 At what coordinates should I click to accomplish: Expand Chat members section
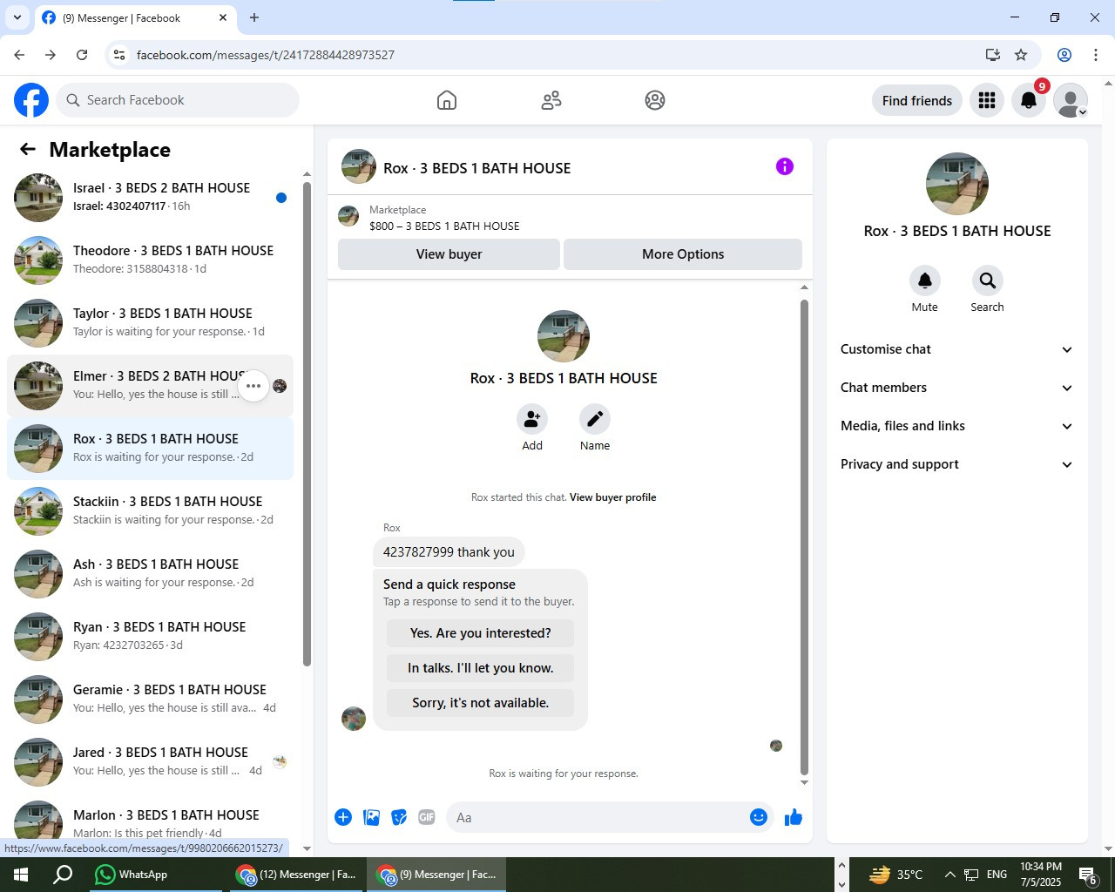[956, 388]
